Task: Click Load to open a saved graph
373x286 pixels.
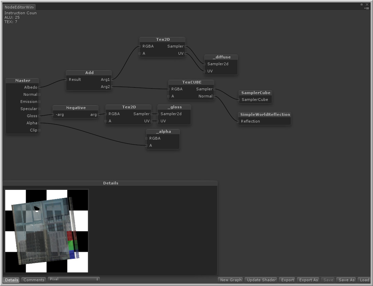Action: click(364, 280)
